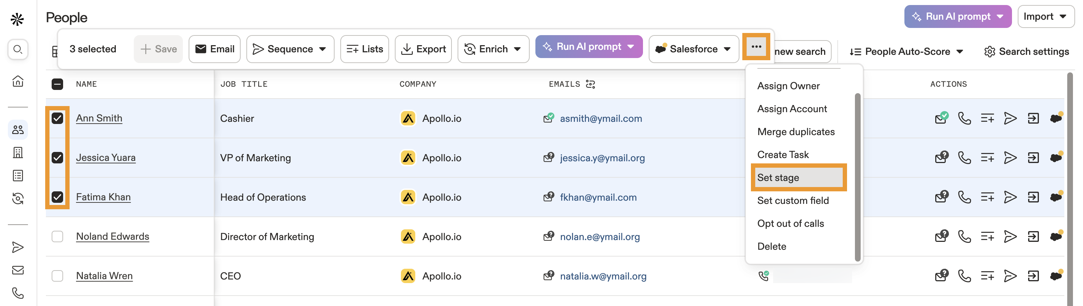Click the NAME column header
Screen dimensions: 1083x306
point(86,84)
